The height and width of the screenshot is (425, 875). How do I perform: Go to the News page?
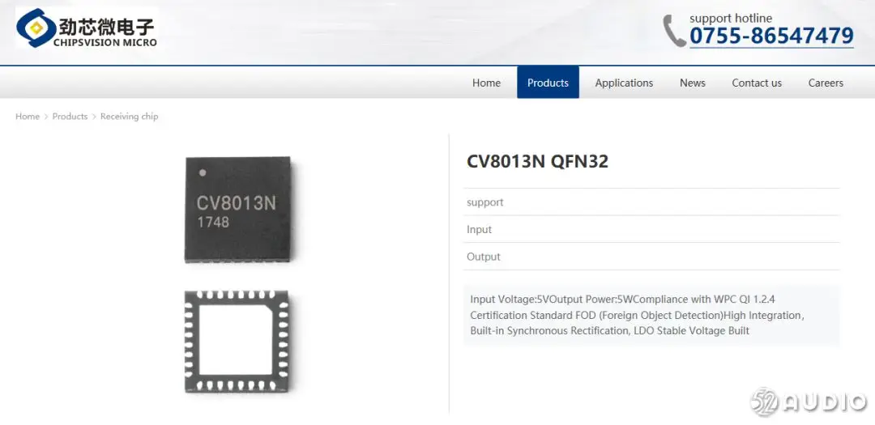[693, 83]
